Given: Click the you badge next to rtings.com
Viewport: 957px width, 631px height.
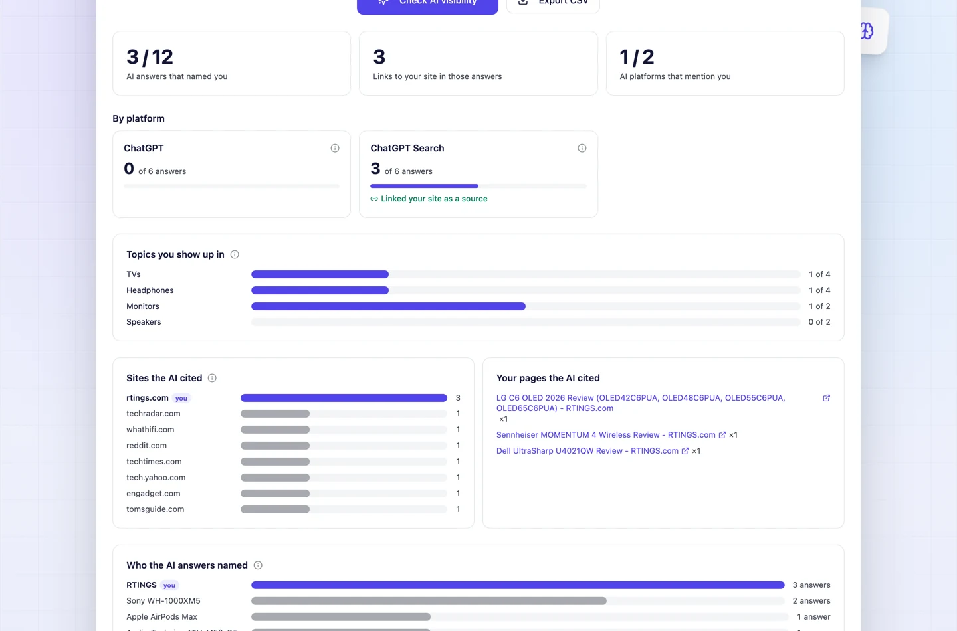Looking at the screenshot, I should pyautogui.click(x=181, y=399).
